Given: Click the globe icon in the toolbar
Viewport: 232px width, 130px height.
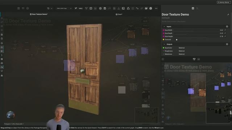Looking at the screenshot, I should coord(151,8).
